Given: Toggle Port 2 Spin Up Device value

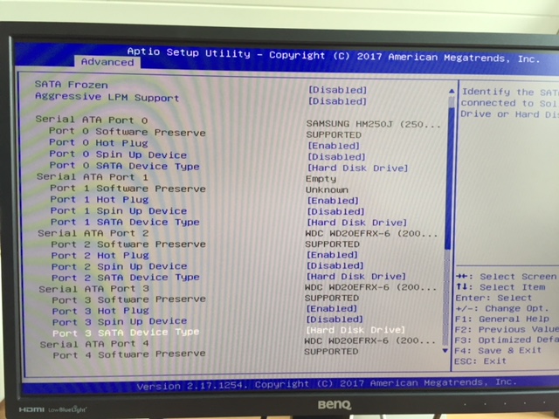Looking at the screenshot, I should point(335,265).
